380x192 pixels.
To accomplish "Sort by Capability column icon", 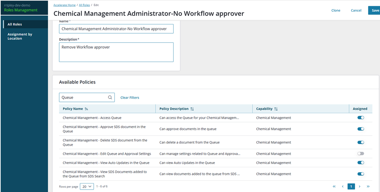I will point(276,109).
